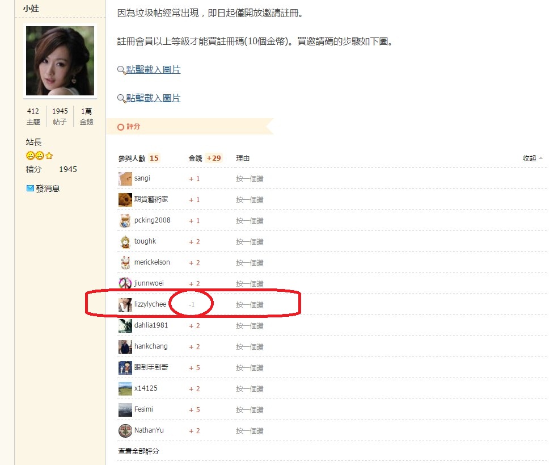Open username NathanYu

[149, 430]
